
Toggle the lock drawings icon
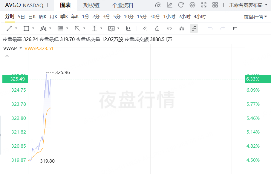(157, 28)
